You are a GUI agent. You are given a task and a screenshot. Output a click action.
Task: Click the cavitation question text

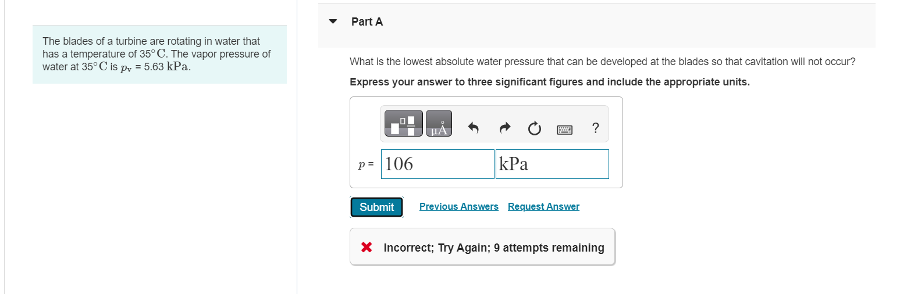coord(602,62)
